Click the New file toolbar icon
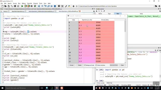161x90 pixels. [2, 6]
